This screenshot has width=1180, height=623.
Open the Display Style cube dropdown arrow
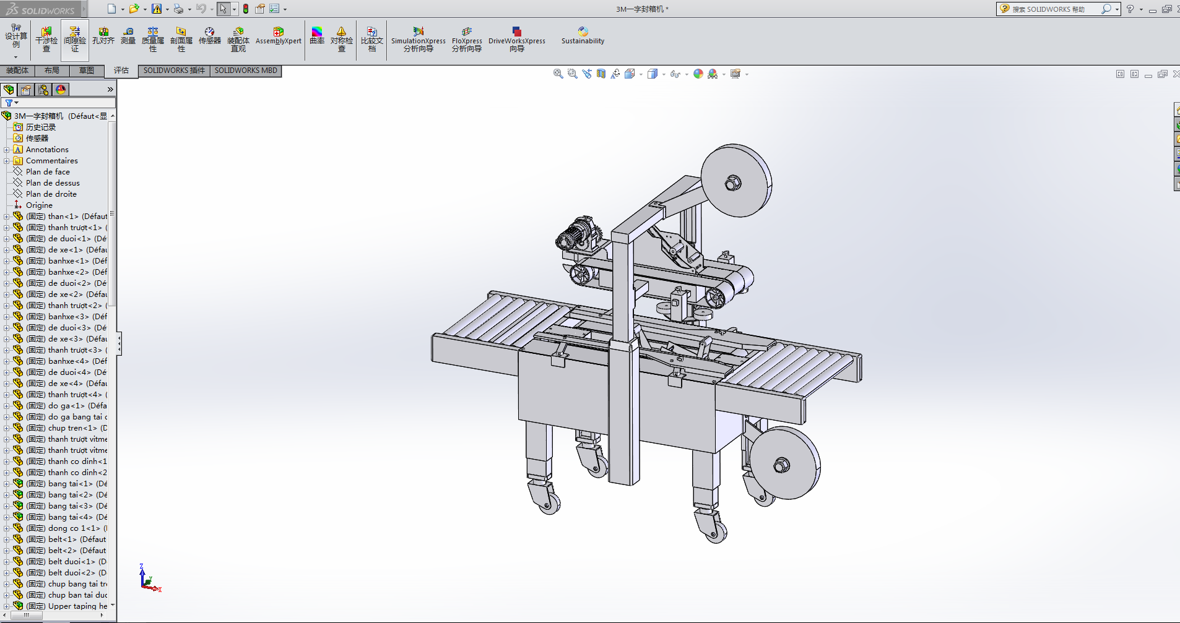[x=664, y=74]
